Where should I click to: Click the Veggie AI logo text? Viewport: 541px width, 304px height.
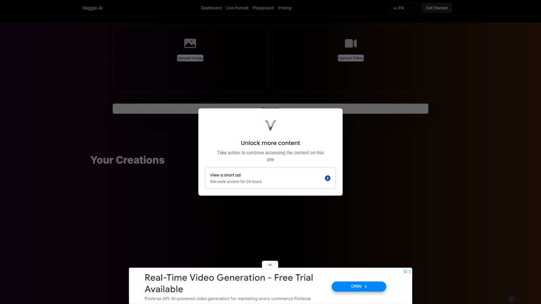92,8
